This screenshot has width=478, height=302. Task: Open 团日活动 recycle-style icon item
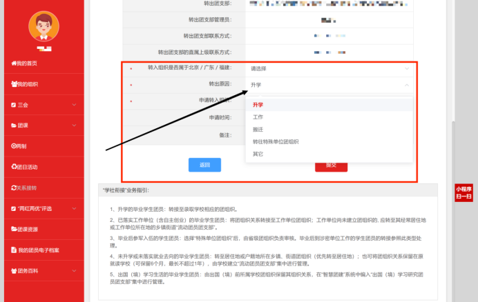[x=14, y=167]
